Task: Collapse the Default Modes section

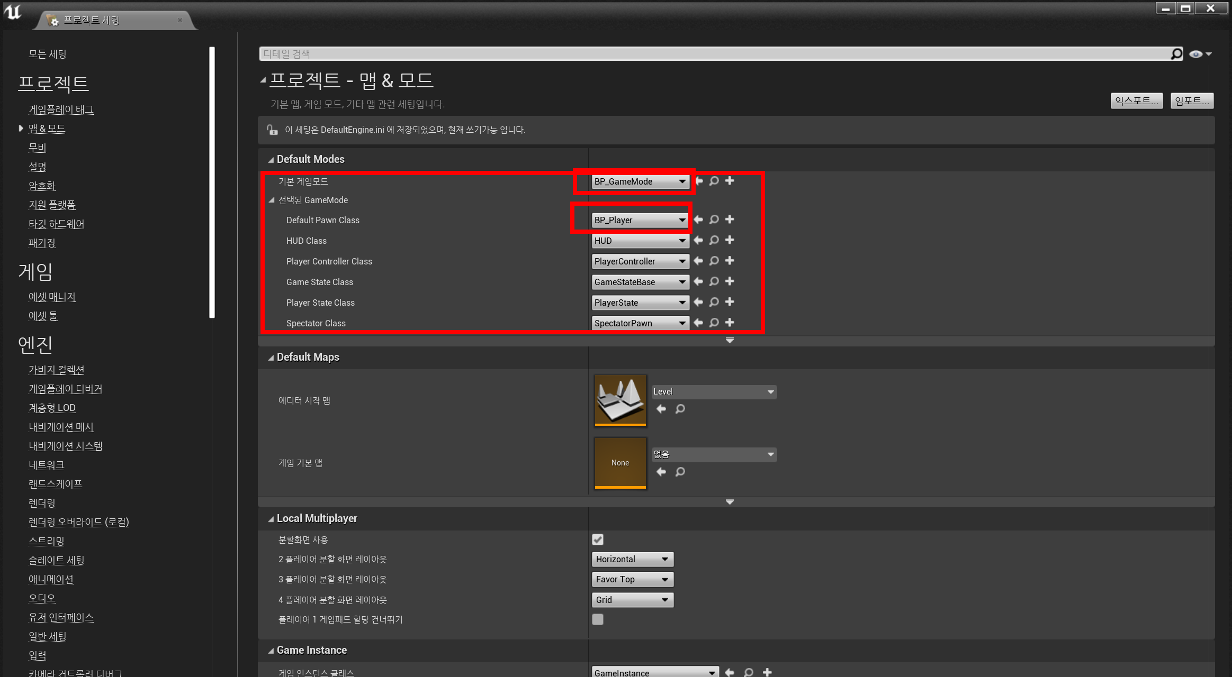Action: [x=271, y=160]
